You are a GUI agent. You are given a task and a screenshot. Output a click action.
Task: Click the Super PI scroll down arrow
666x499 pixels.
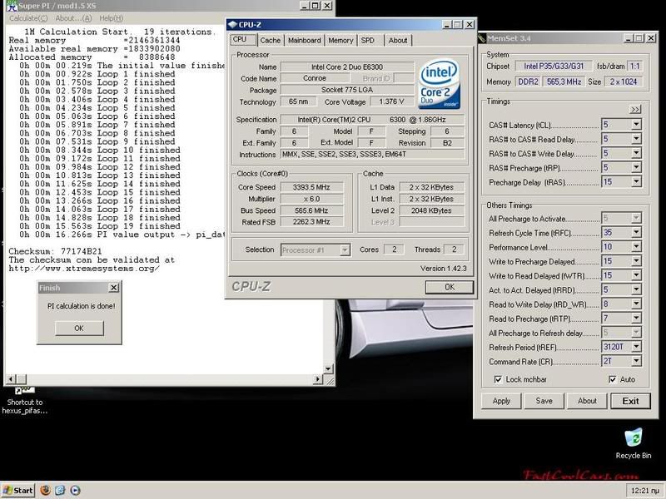click(x=328, y=368)
